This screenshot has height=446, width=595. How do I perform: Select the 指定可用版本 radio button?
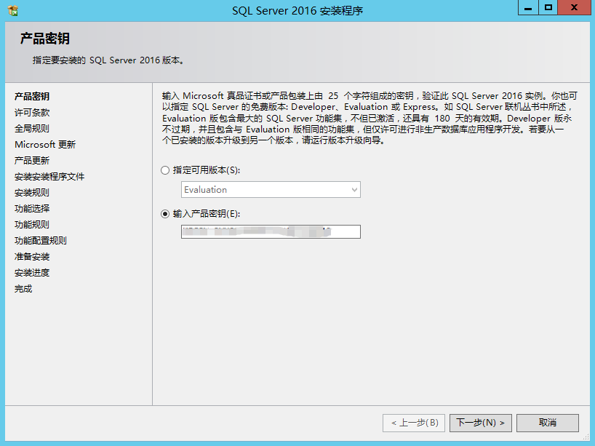164,170
